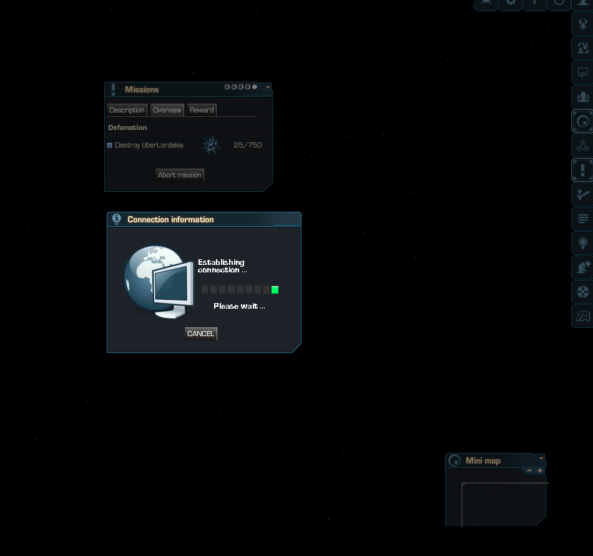Click the exclamation icon in Missions header
The image size is (593, 556).
click(x=113, y=90)
